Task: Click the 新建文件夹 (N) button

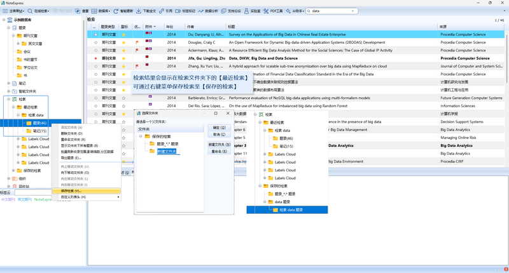Action: click(219, 144)
